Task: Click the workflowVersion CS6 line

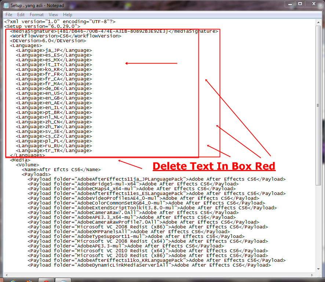Action: tap(66, 36)
